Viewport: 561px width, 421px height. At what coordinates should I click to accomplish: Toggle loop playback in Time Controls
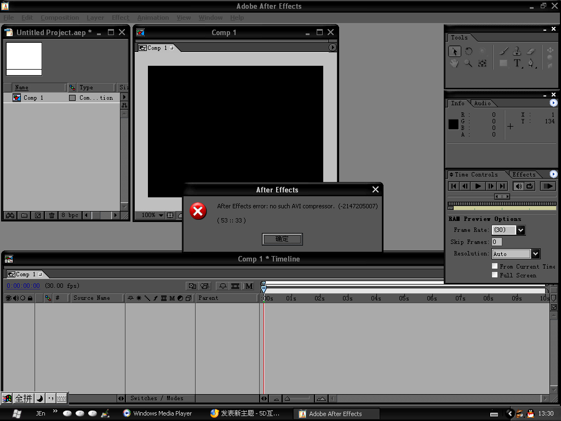(x=530, y=186)
